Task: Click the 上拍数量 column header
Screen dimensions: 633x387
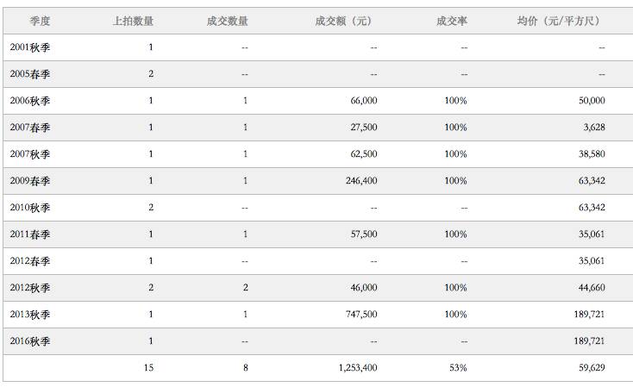Action: tap(133, 21)
